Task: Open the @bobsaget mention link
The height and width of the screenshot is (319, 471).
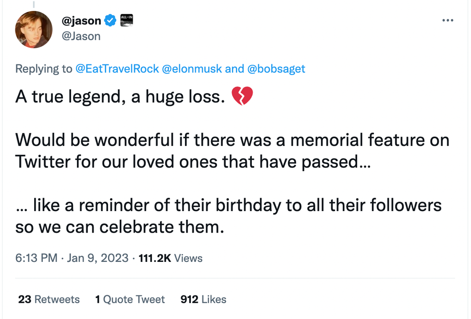Action: coord(276,69)
